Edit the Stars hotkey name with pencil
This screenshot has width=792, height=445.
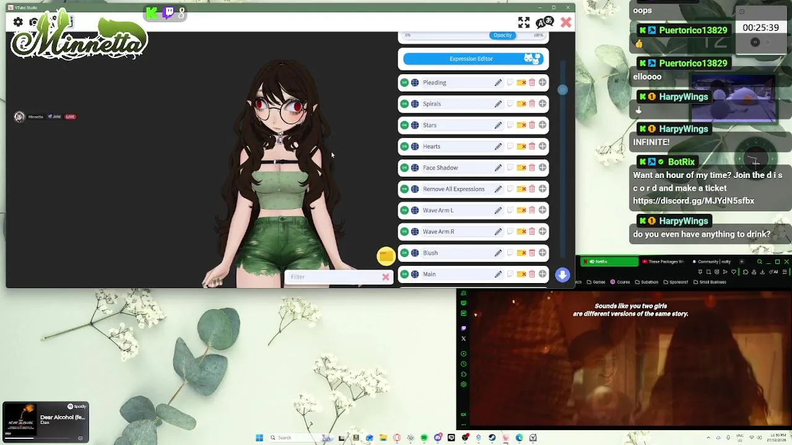(498, 125)
